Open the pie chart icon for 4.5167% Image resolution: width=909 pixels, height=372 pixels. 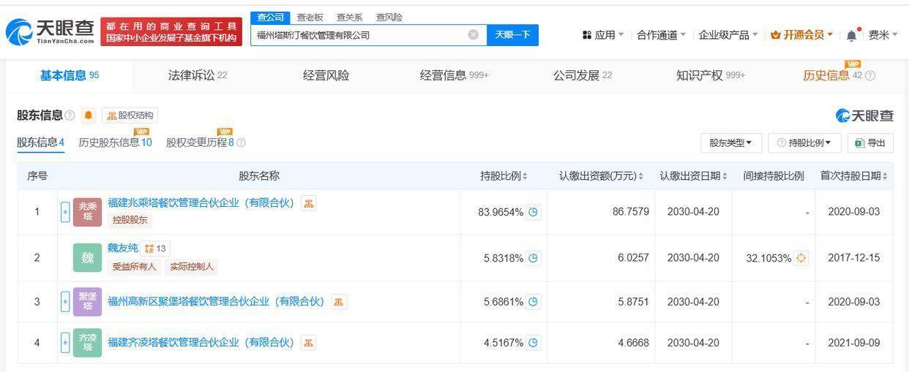[534, 343]
